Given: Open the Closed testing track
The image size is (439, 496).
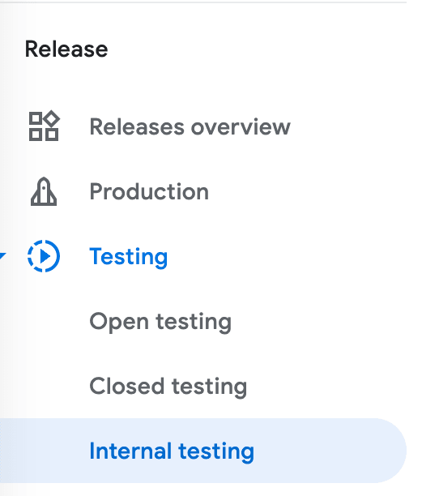Looking at the screenshot, I should point(168,387).
